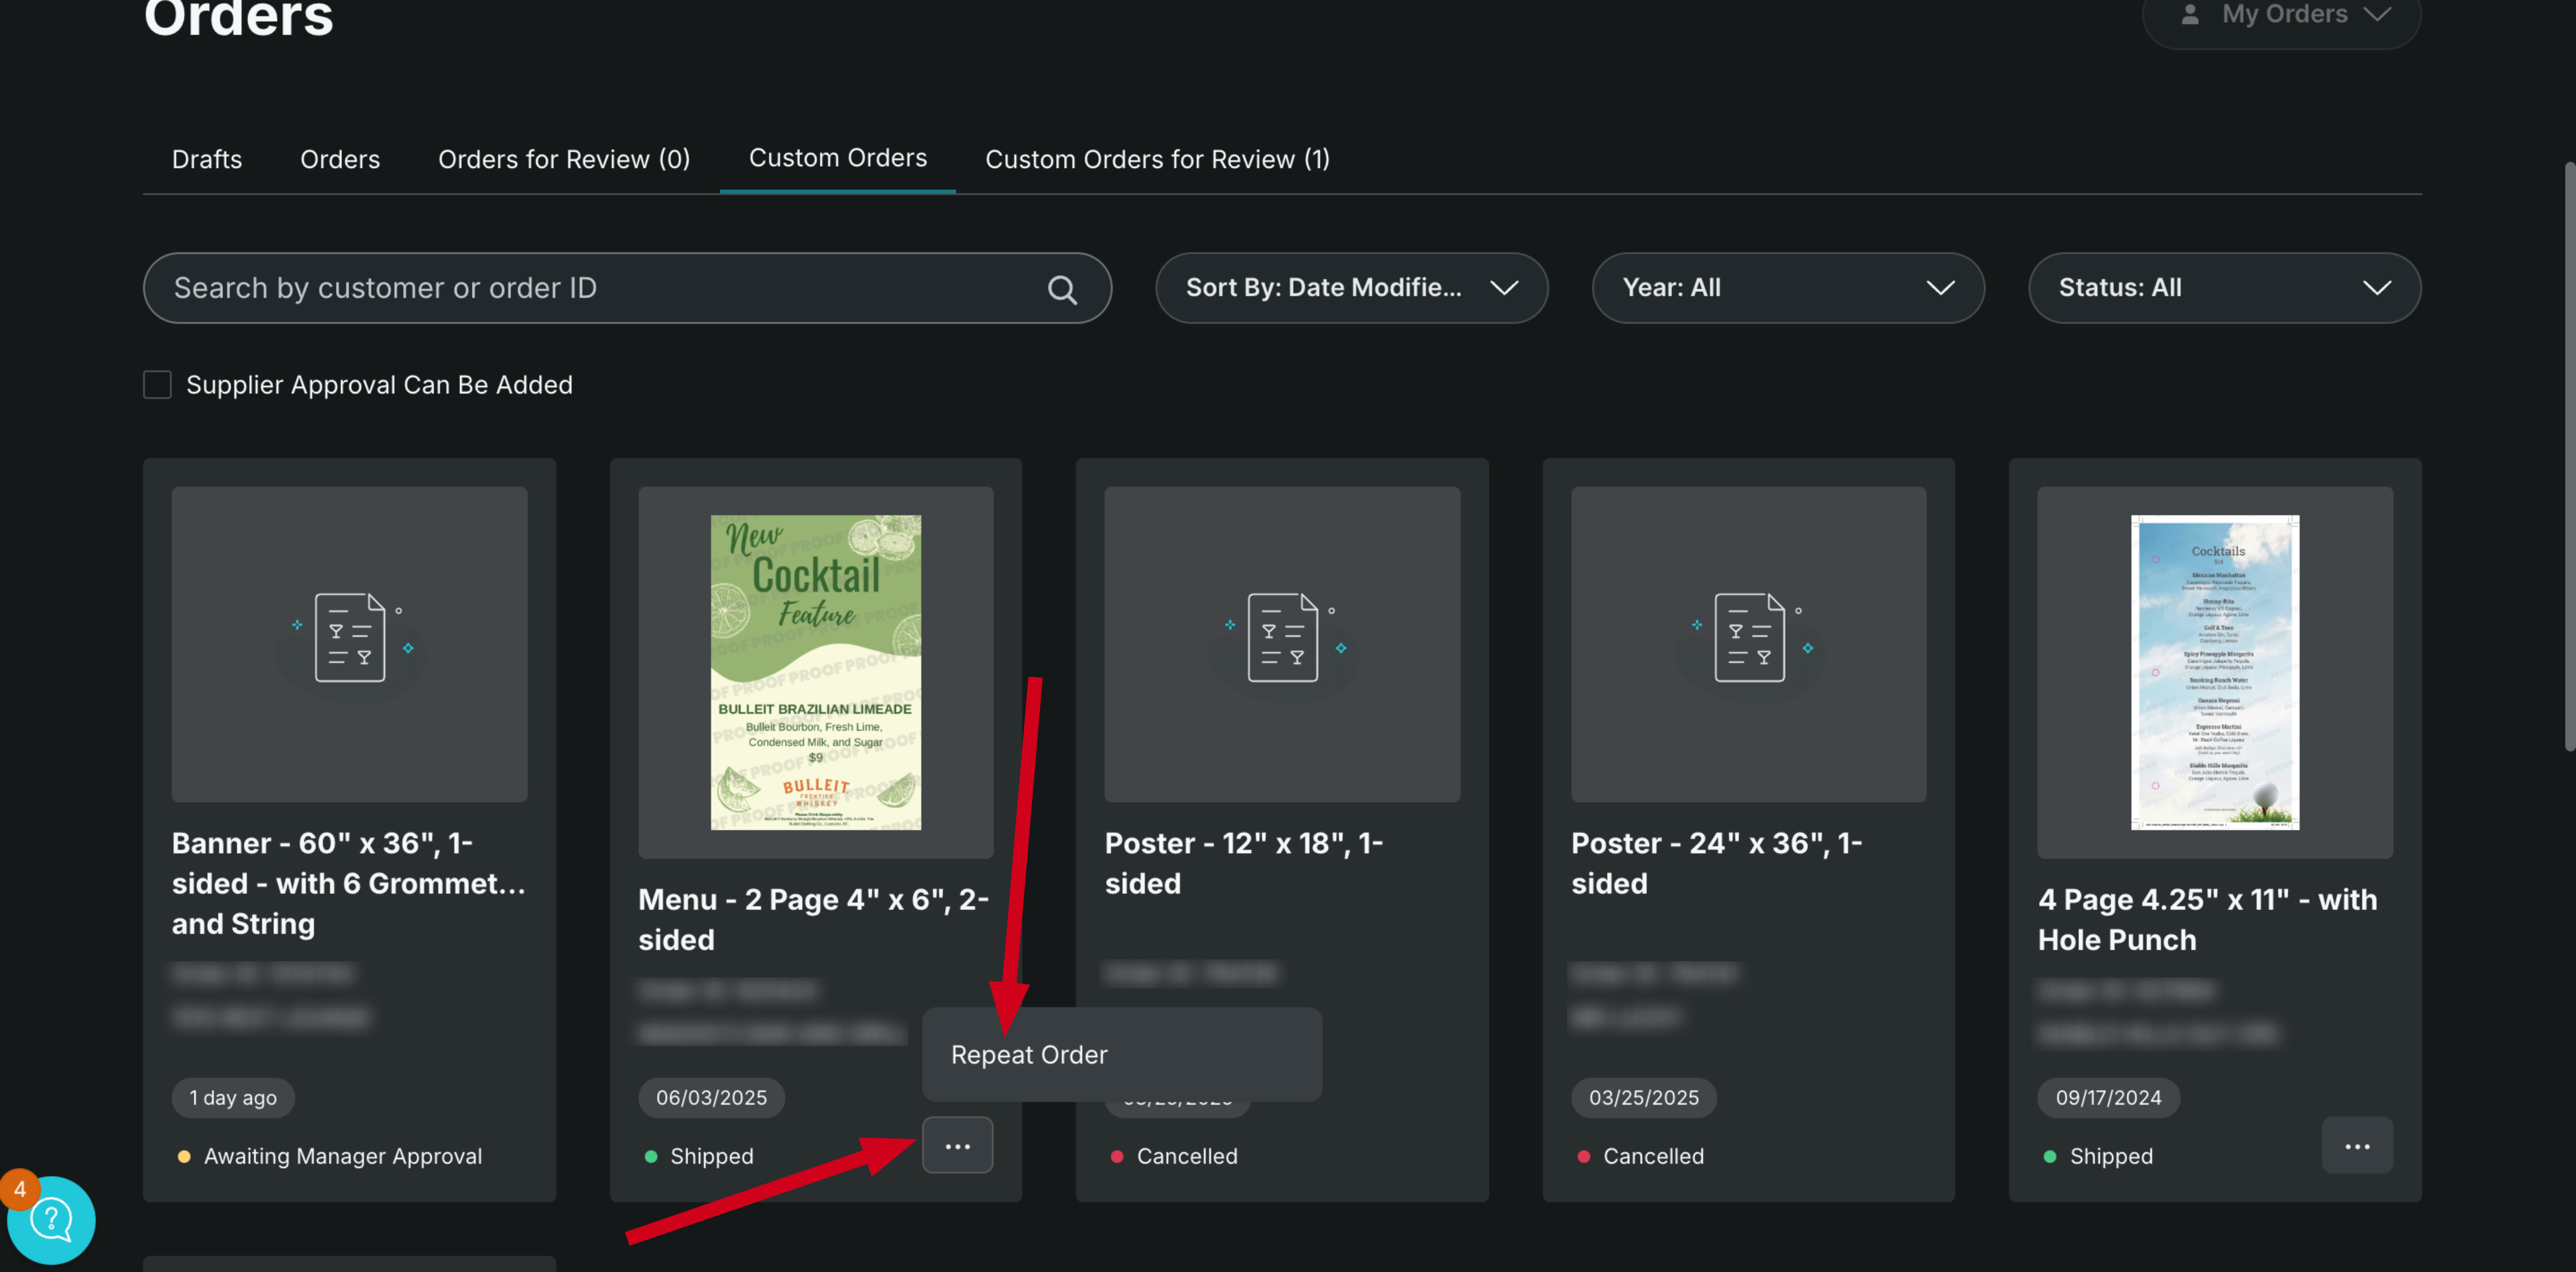Click the search magnifier icon
Screen dimensions: 2576x1272
(1062, 290)
